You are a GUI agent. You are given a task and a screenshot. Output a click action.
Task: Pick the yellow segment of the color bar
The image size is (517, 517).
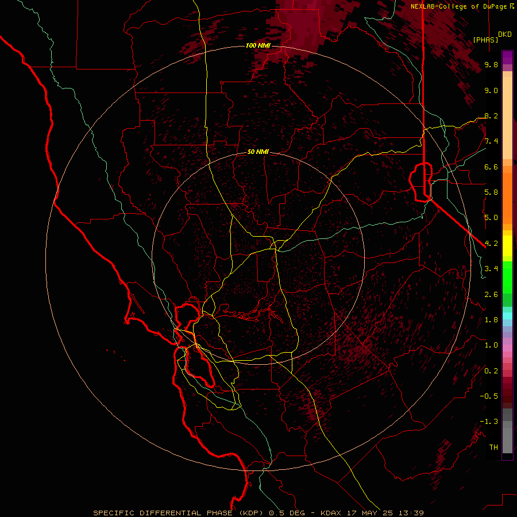pyautogui.click(x=507, y=246)
